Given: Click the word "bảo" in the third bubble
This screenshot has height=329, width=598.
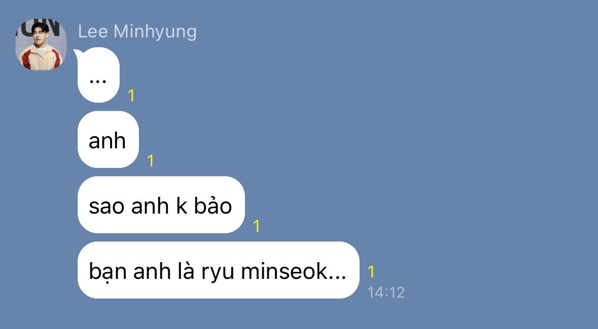Looking at the screenshot, I should point(213,205).
